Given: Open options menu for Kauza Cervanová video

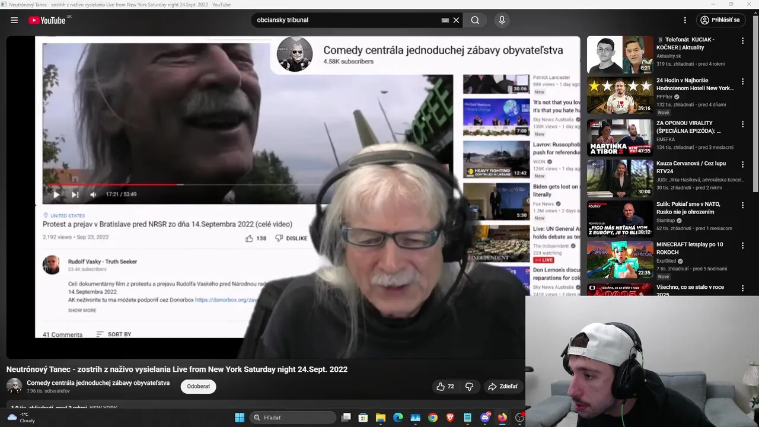Looking at the screenshot, I should 742,164.
